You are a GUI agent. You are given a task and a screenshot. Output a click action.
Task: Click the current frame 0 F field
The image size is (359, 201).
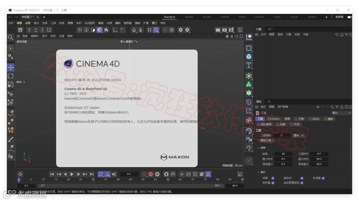coord(129,174)
